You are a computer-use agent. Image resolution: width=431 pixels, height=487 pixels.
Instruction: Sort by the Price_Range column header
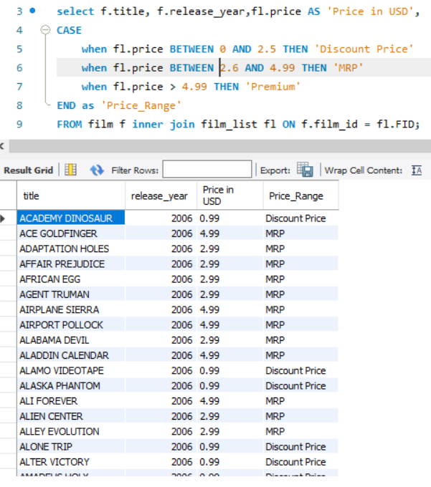[301, 196]
